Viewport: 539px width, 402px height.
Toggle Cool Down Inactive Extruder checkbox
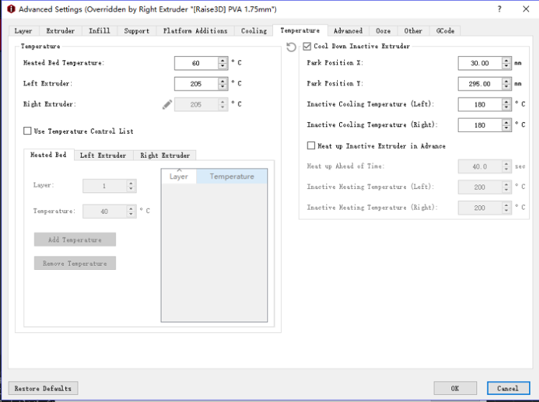[x=307, y=47]
